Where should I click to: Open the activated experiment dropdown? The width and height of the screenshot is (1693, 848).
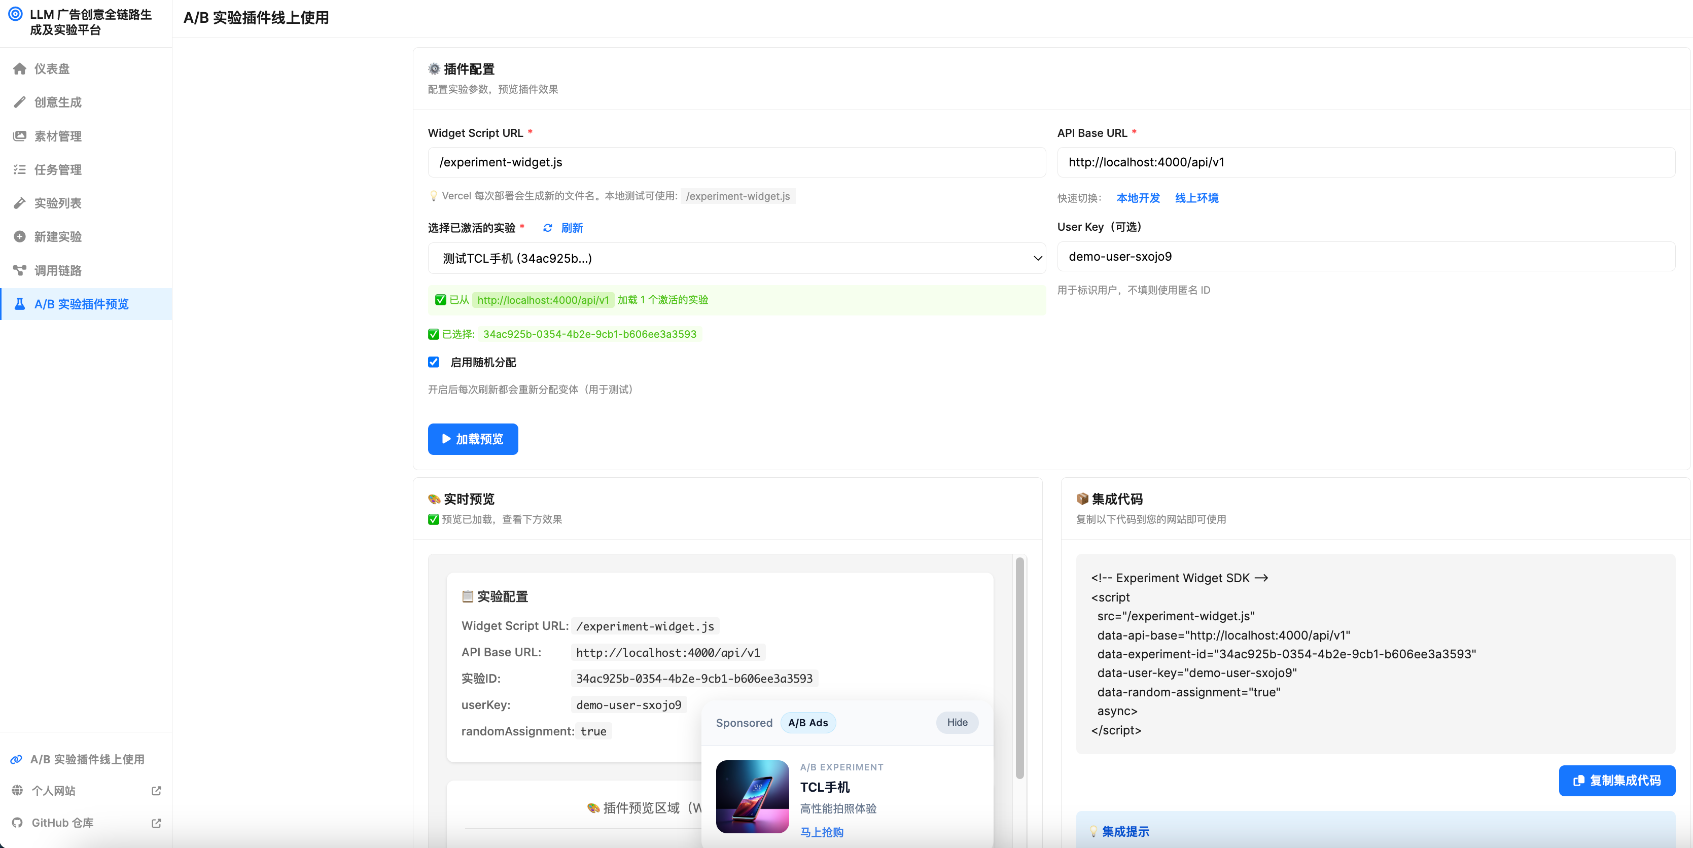737,258
